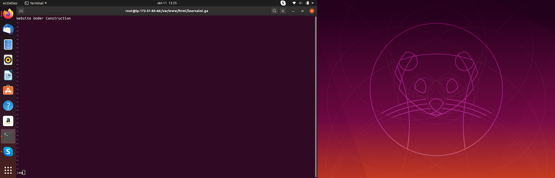Viewport: 555px width, 178px height.
Task: Click the ':wq' command line
Action: (x=21, y=172)
